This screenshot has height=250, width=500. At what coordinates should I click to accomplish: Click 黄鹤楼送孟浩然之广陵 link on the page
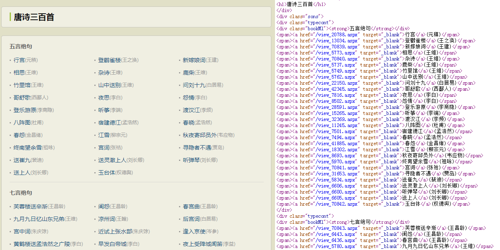(x=42, y=244)
